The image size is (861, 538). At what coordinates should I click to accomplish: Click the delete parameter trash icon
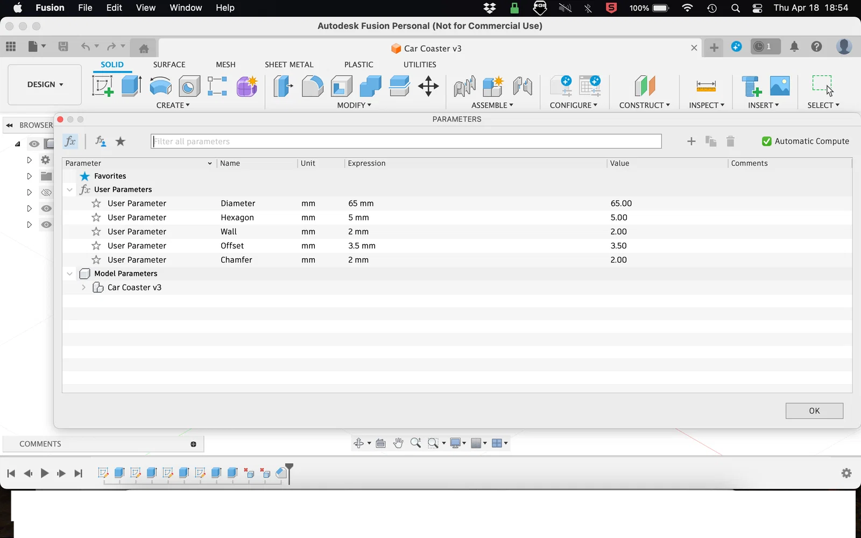pos(730,141)
